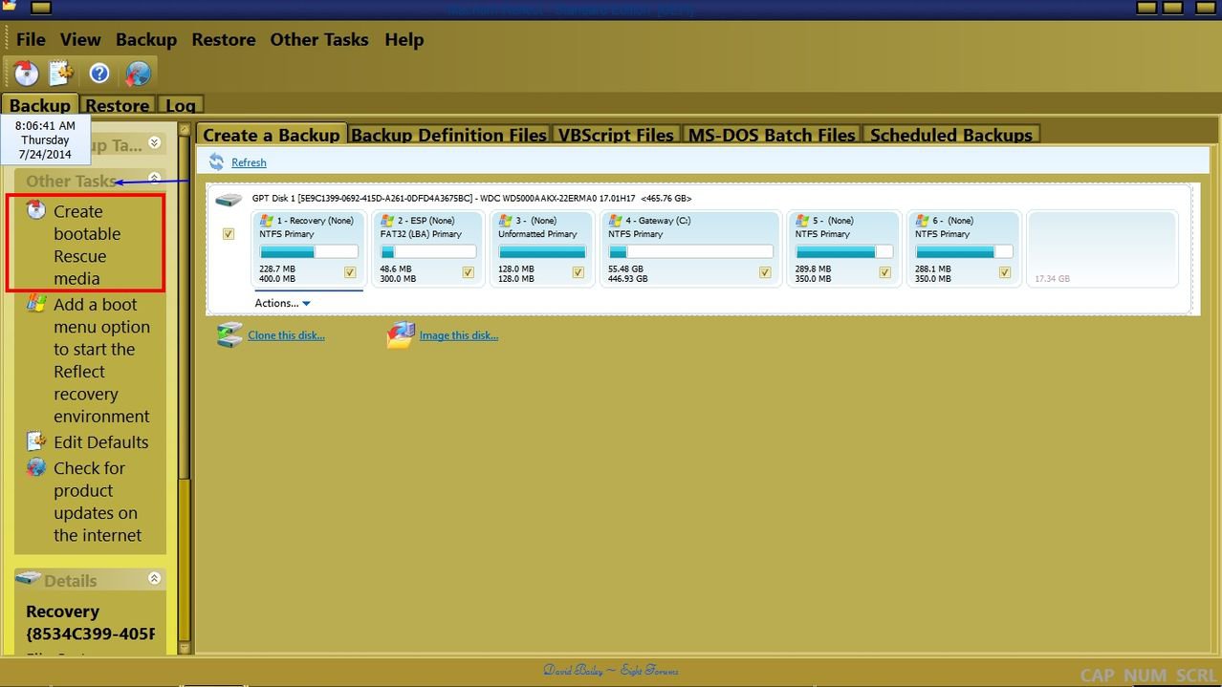This screenshot has width=1222, height=687.
Task: Switch to the Scheduled Backups tab
Action: (x=950, y=135)
